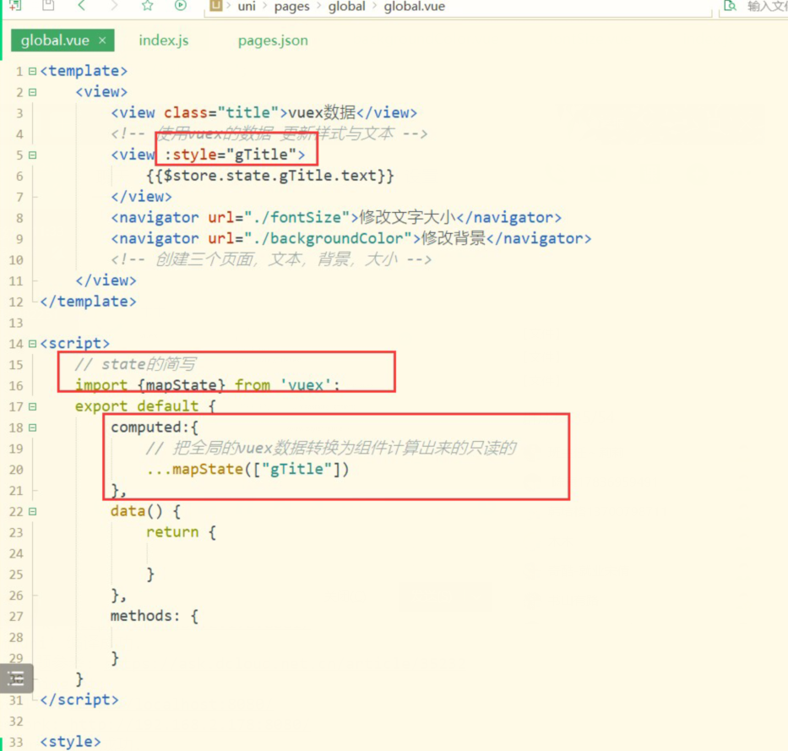Collapse the :style view block on line 5
Screen dimensions: 788x751
tap(33, 155)
